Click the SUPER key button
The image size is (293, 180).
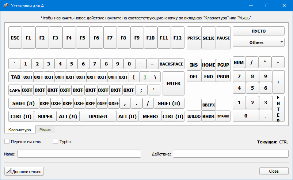45,117
